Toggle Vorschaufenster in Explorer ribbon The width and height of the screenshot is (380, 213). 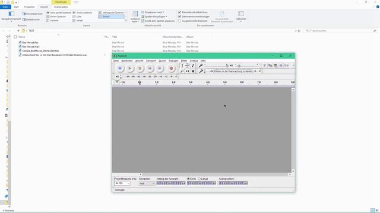[33, 14]
